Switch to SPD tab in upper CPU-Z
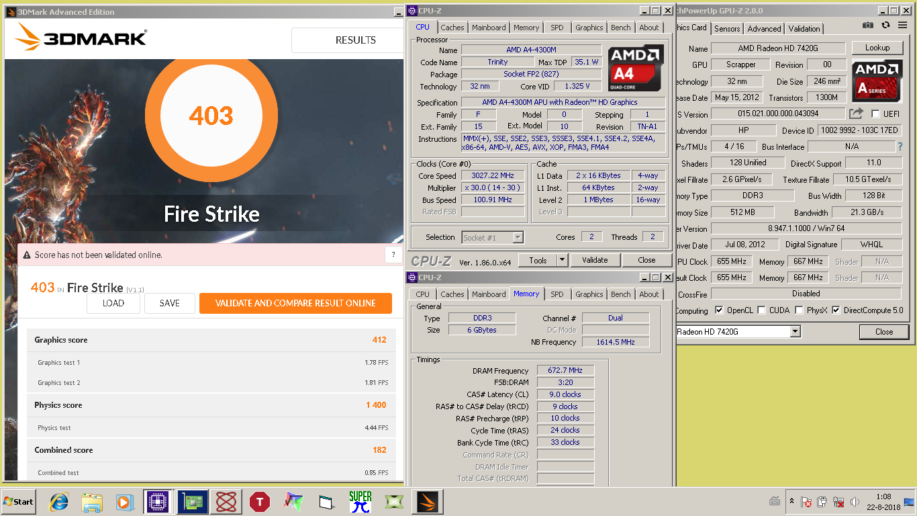917x516 pixels. click(557, 28)
